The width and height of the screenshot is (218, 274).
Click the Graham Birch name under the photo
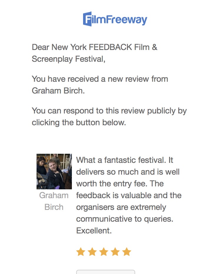point(54,201)
